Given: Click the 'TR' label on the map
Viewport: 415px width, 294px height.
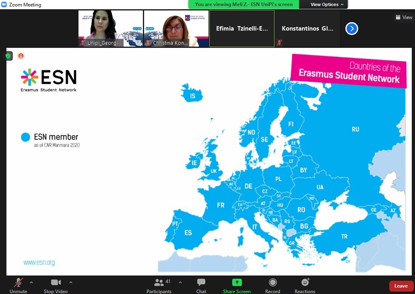Looking at the screenshot, I should pyautogui.click(x=344, y=236).
